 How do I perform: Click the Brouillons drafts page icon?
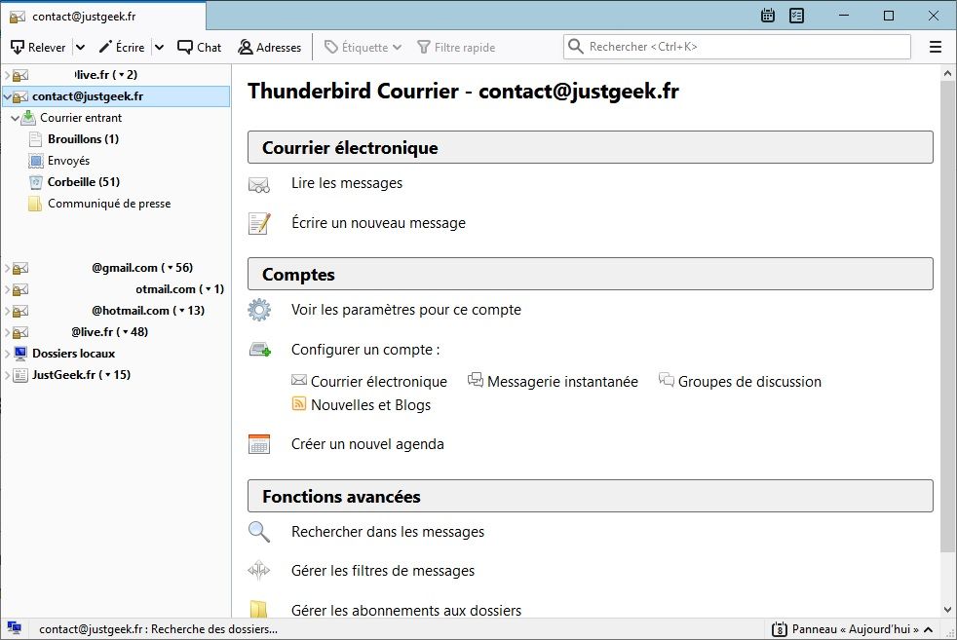tap(35, 139)
